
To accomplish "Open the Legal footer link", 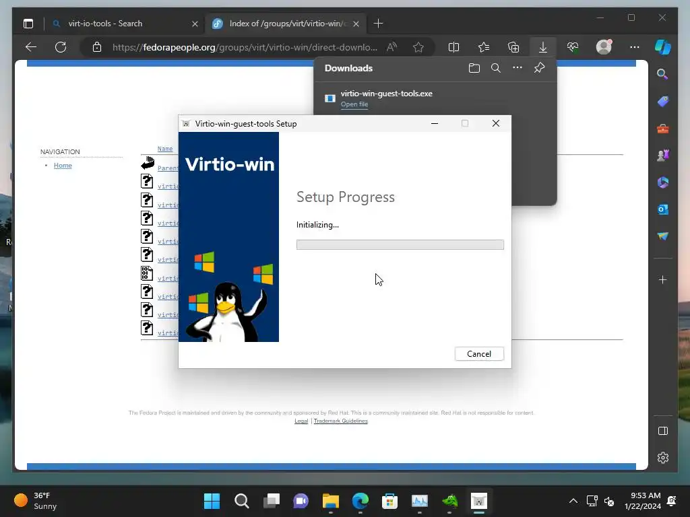I will 301,421.
